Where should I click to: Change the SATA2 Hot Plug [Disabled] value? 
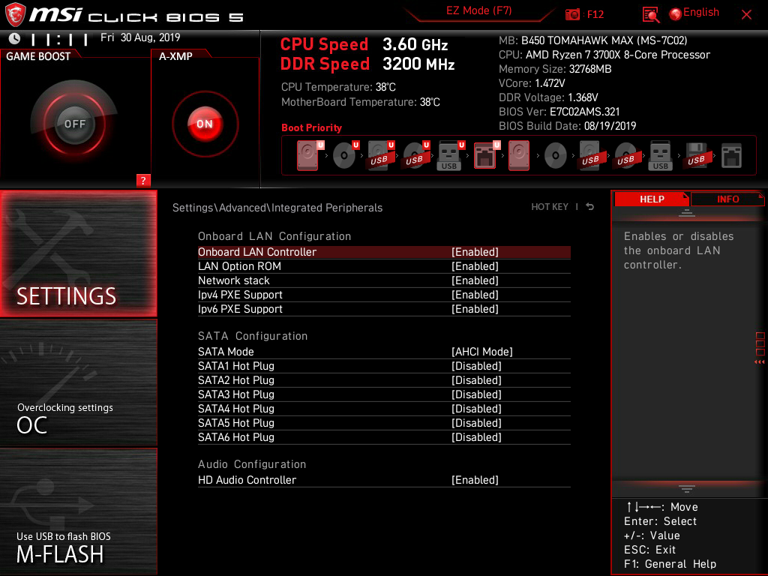point(476,380)
